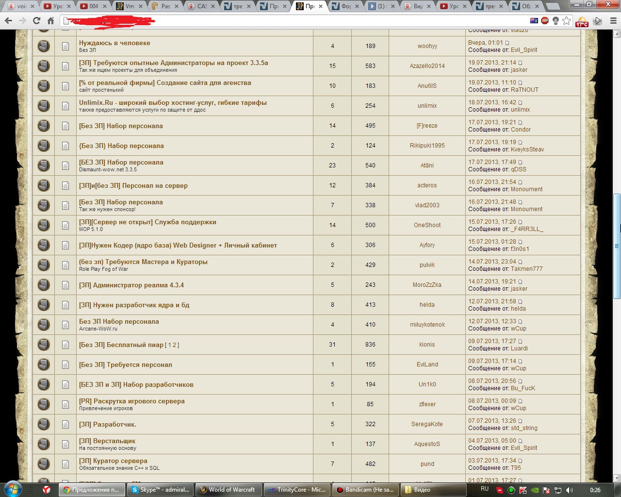Click the play arrow extension icon

[x=598, y=21]
